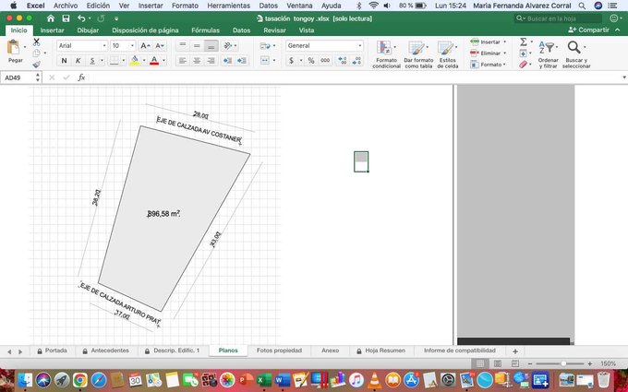Click the percent style icon
Viewport: 628px width, 392px height.
(x=310, y=61)
